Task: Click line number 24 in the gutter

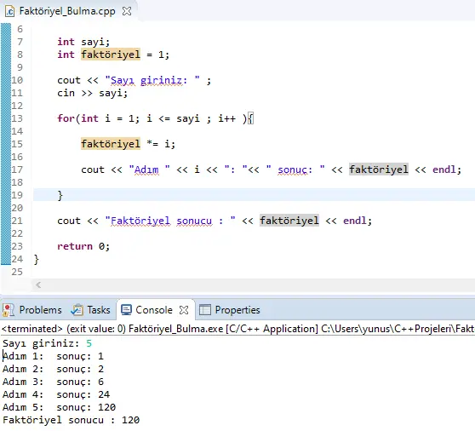Action: [x=17, y=259]
